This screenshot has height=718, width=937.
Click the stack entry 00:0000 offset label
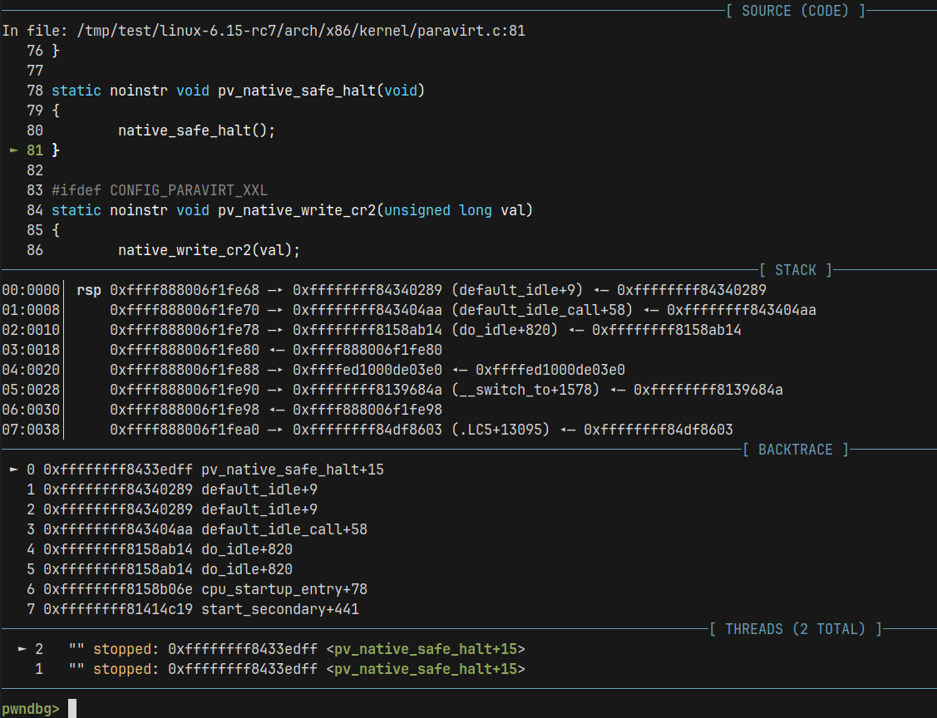[30, 290]
